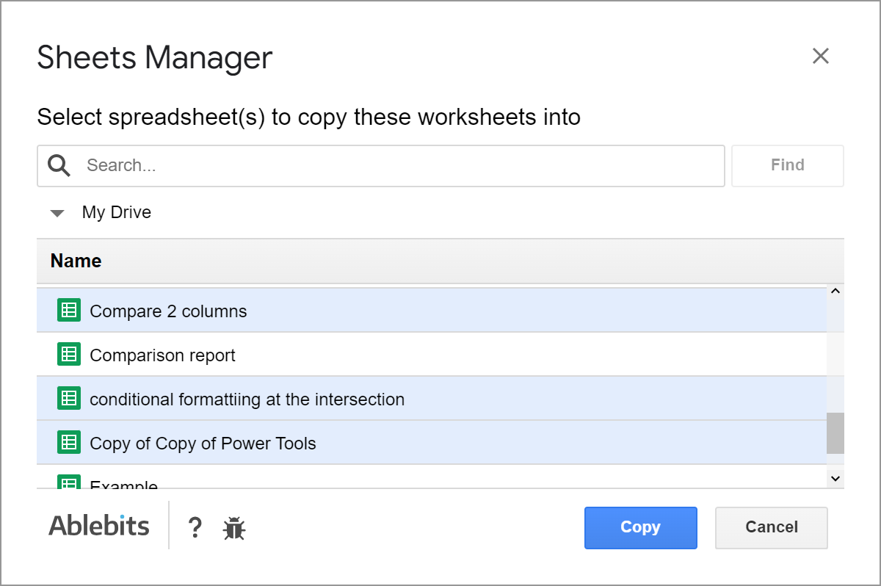This screenshot has width=881, height=586.
Task: Click the Find button
Action: click(788, 165)
